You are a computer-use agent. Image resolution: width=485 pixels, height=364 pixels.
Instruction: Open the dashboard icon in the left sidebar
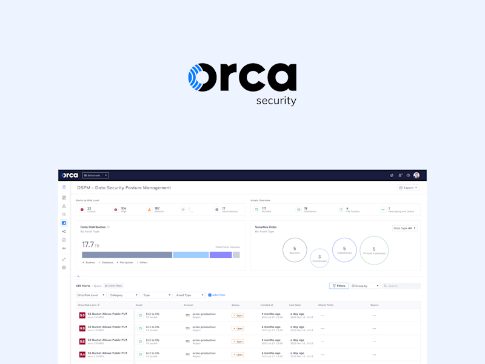click(64, 198)
